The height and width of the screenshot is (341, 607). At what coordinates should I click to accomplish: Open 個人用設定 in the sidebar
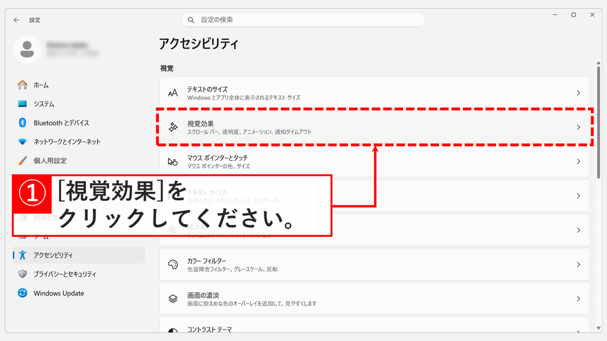pos(79,161)
